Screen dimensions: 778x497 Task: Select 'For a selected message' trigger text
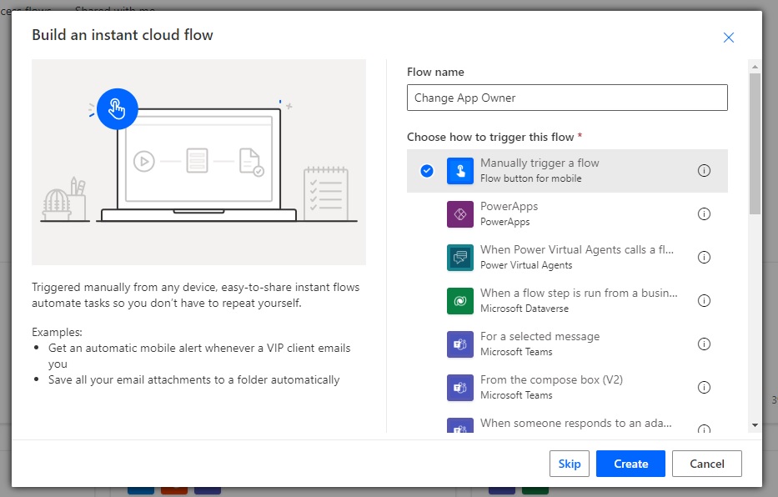click(x=540, y=336)
